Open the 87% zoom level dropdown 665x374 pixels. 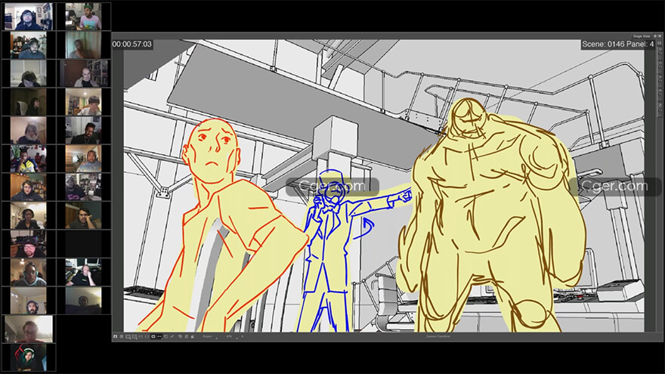pos(231,337)
